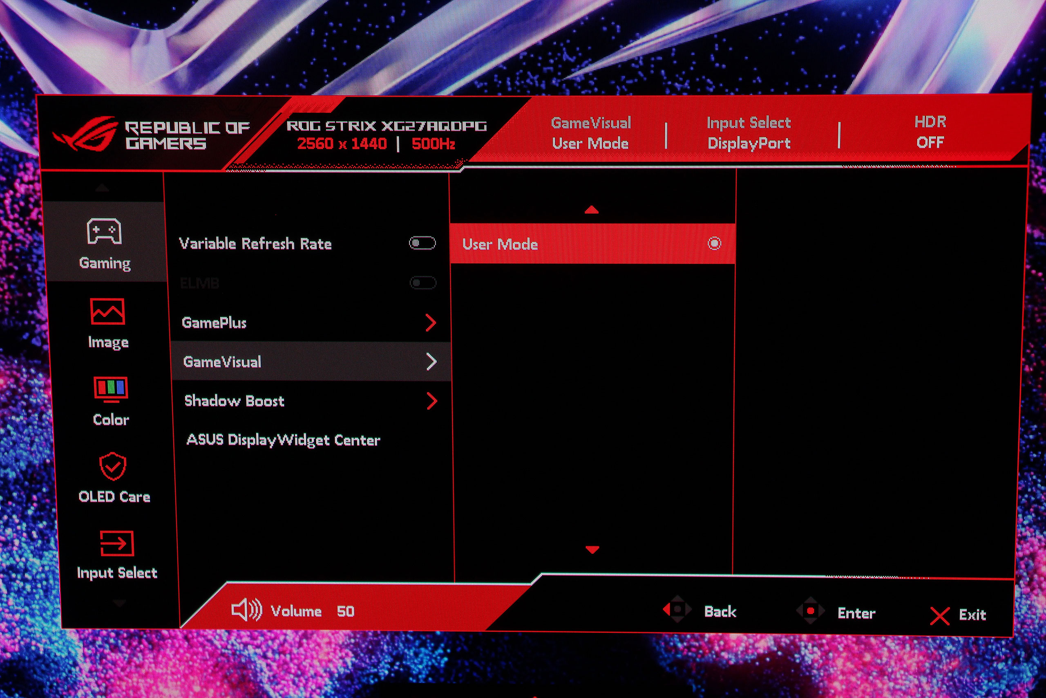Click the ROG eye logo
This screenshot has width=1046, height=698.
tap(86, 133)
